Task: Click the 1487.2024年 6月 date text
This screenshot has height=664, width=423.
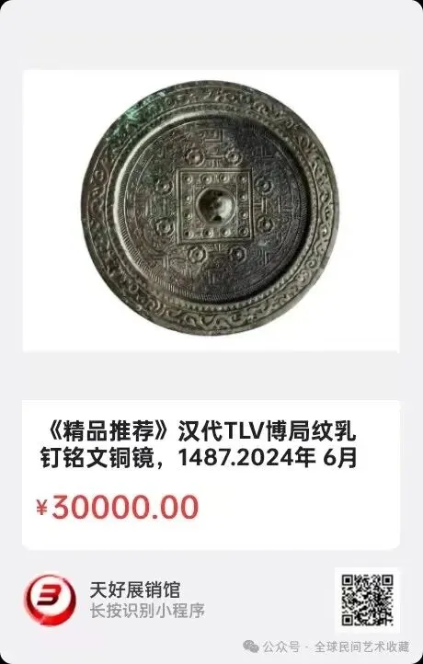Action: coord(267,457)
